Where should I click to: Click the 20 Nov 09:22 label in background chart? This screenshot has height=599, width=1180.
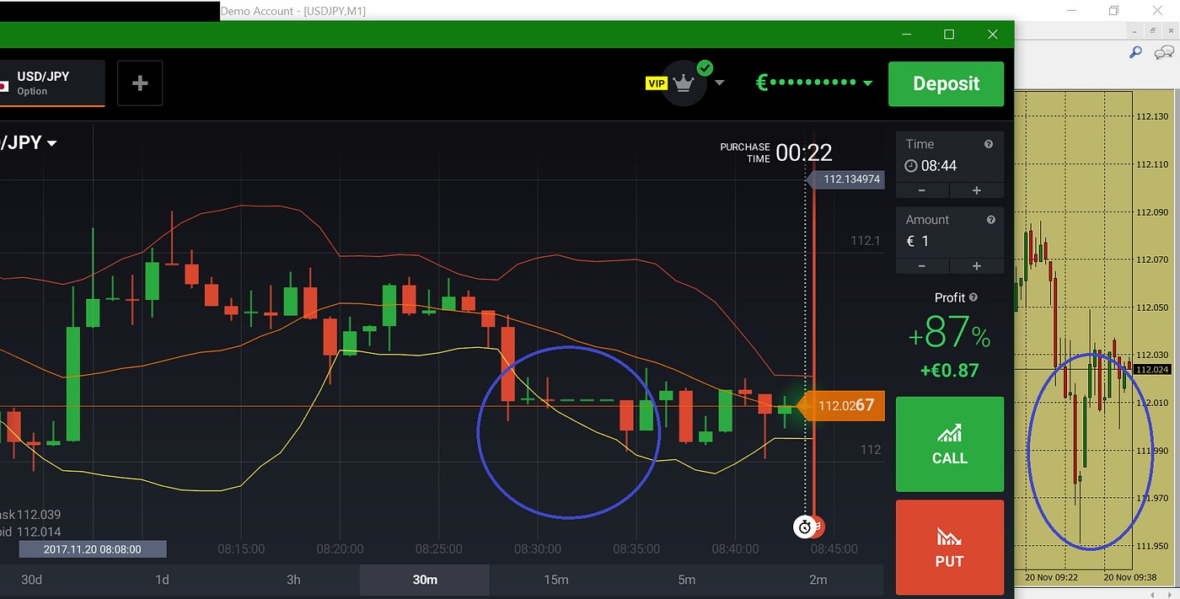[1051, 578]
